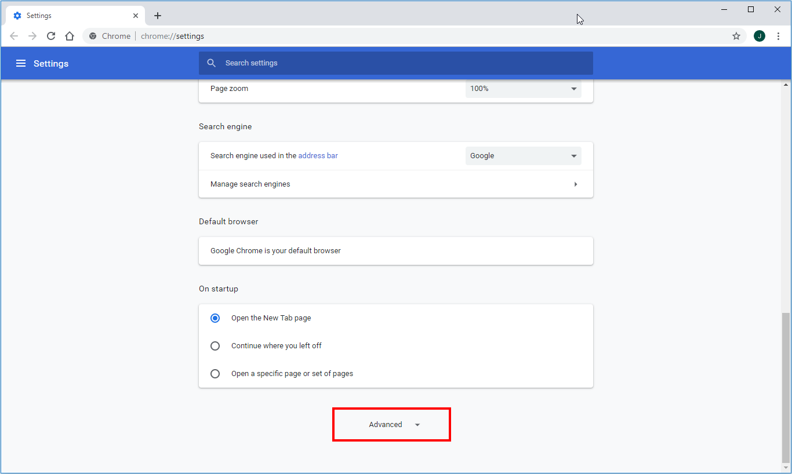
Task: Click the scrollbar up arrow
Action: pos(786,85)
